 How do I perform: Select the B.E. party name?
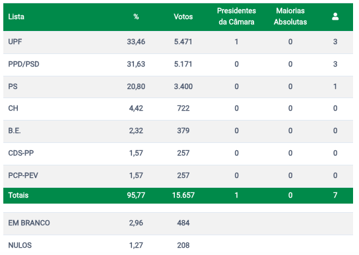(x=15, y=130)
